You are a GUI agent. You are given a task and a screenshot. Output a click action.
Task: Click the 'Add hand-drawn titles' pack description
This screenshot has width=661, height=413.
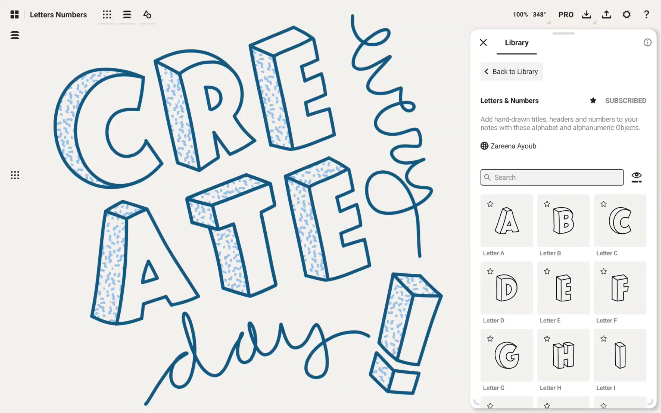coord(560,124)
